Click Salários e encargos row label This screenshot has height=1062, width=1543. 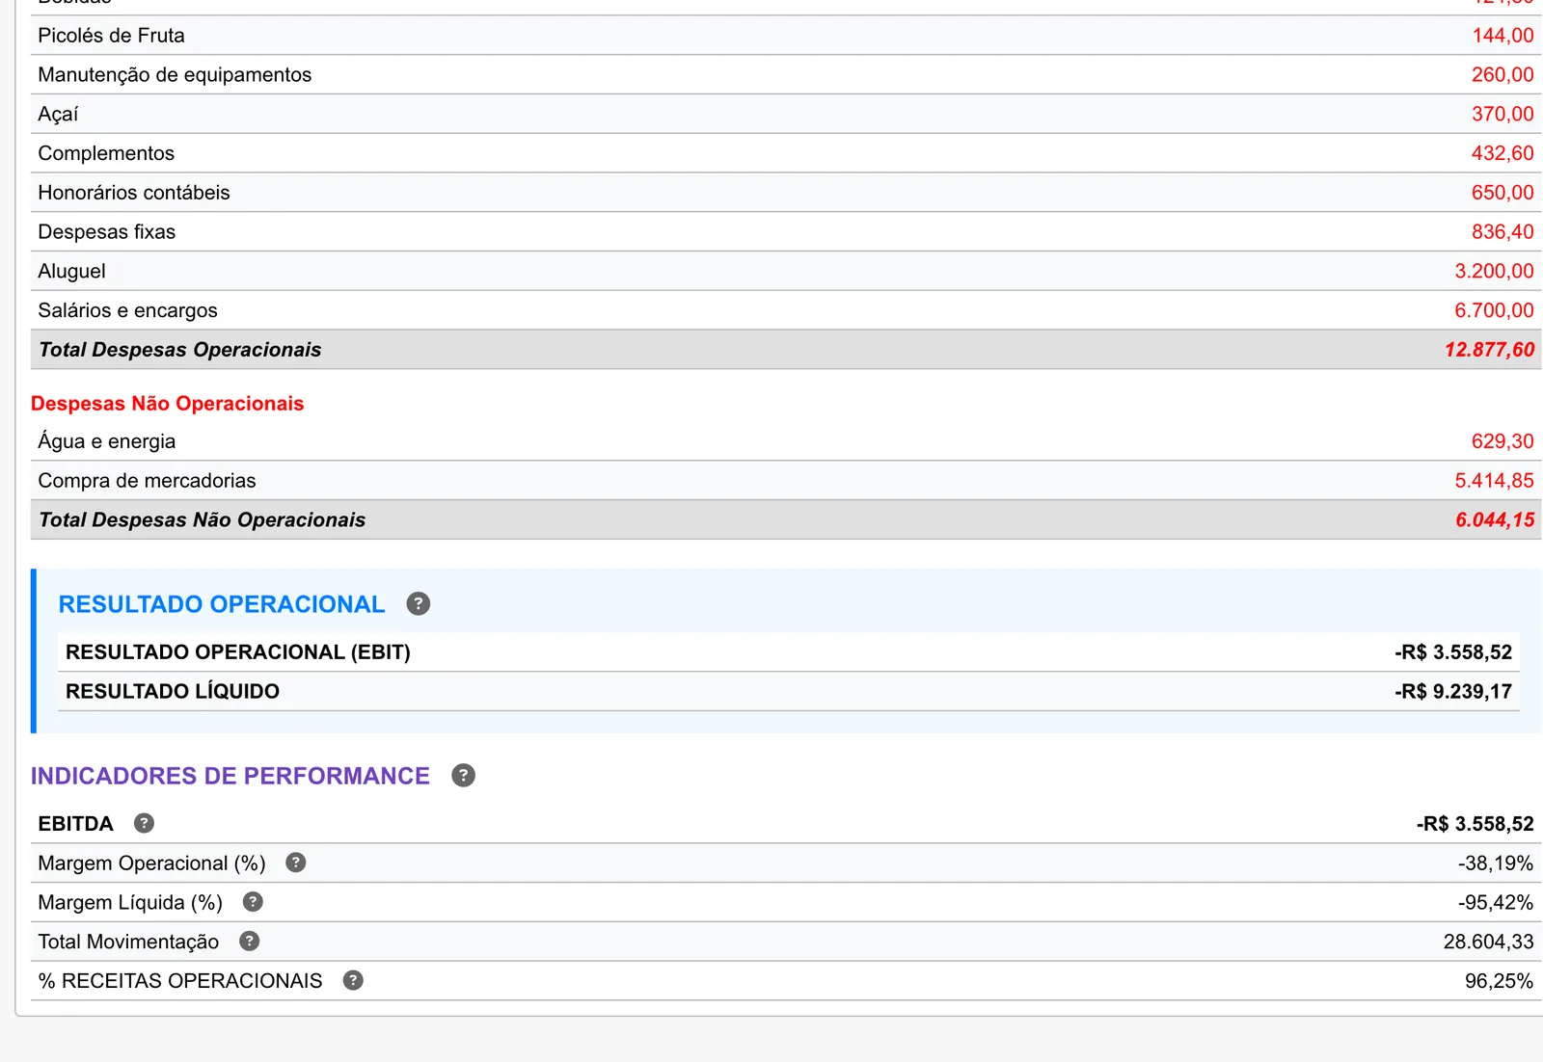(x=127, y=310)
